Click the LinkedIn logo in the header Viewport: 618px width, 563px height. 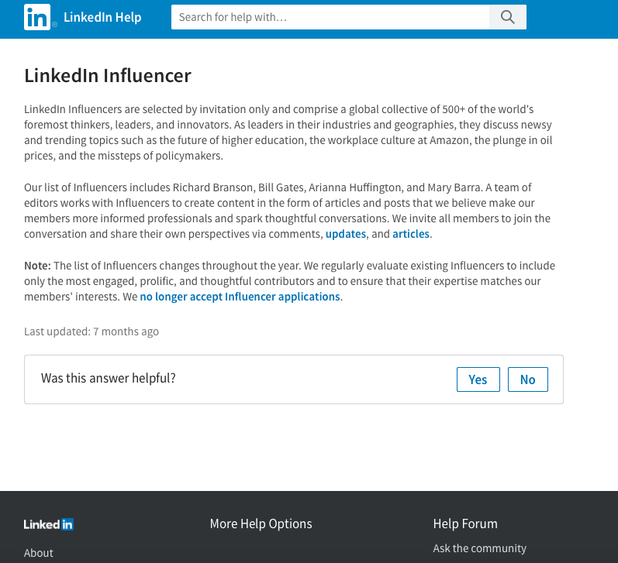pyautogui.click(x=37, y=17)
